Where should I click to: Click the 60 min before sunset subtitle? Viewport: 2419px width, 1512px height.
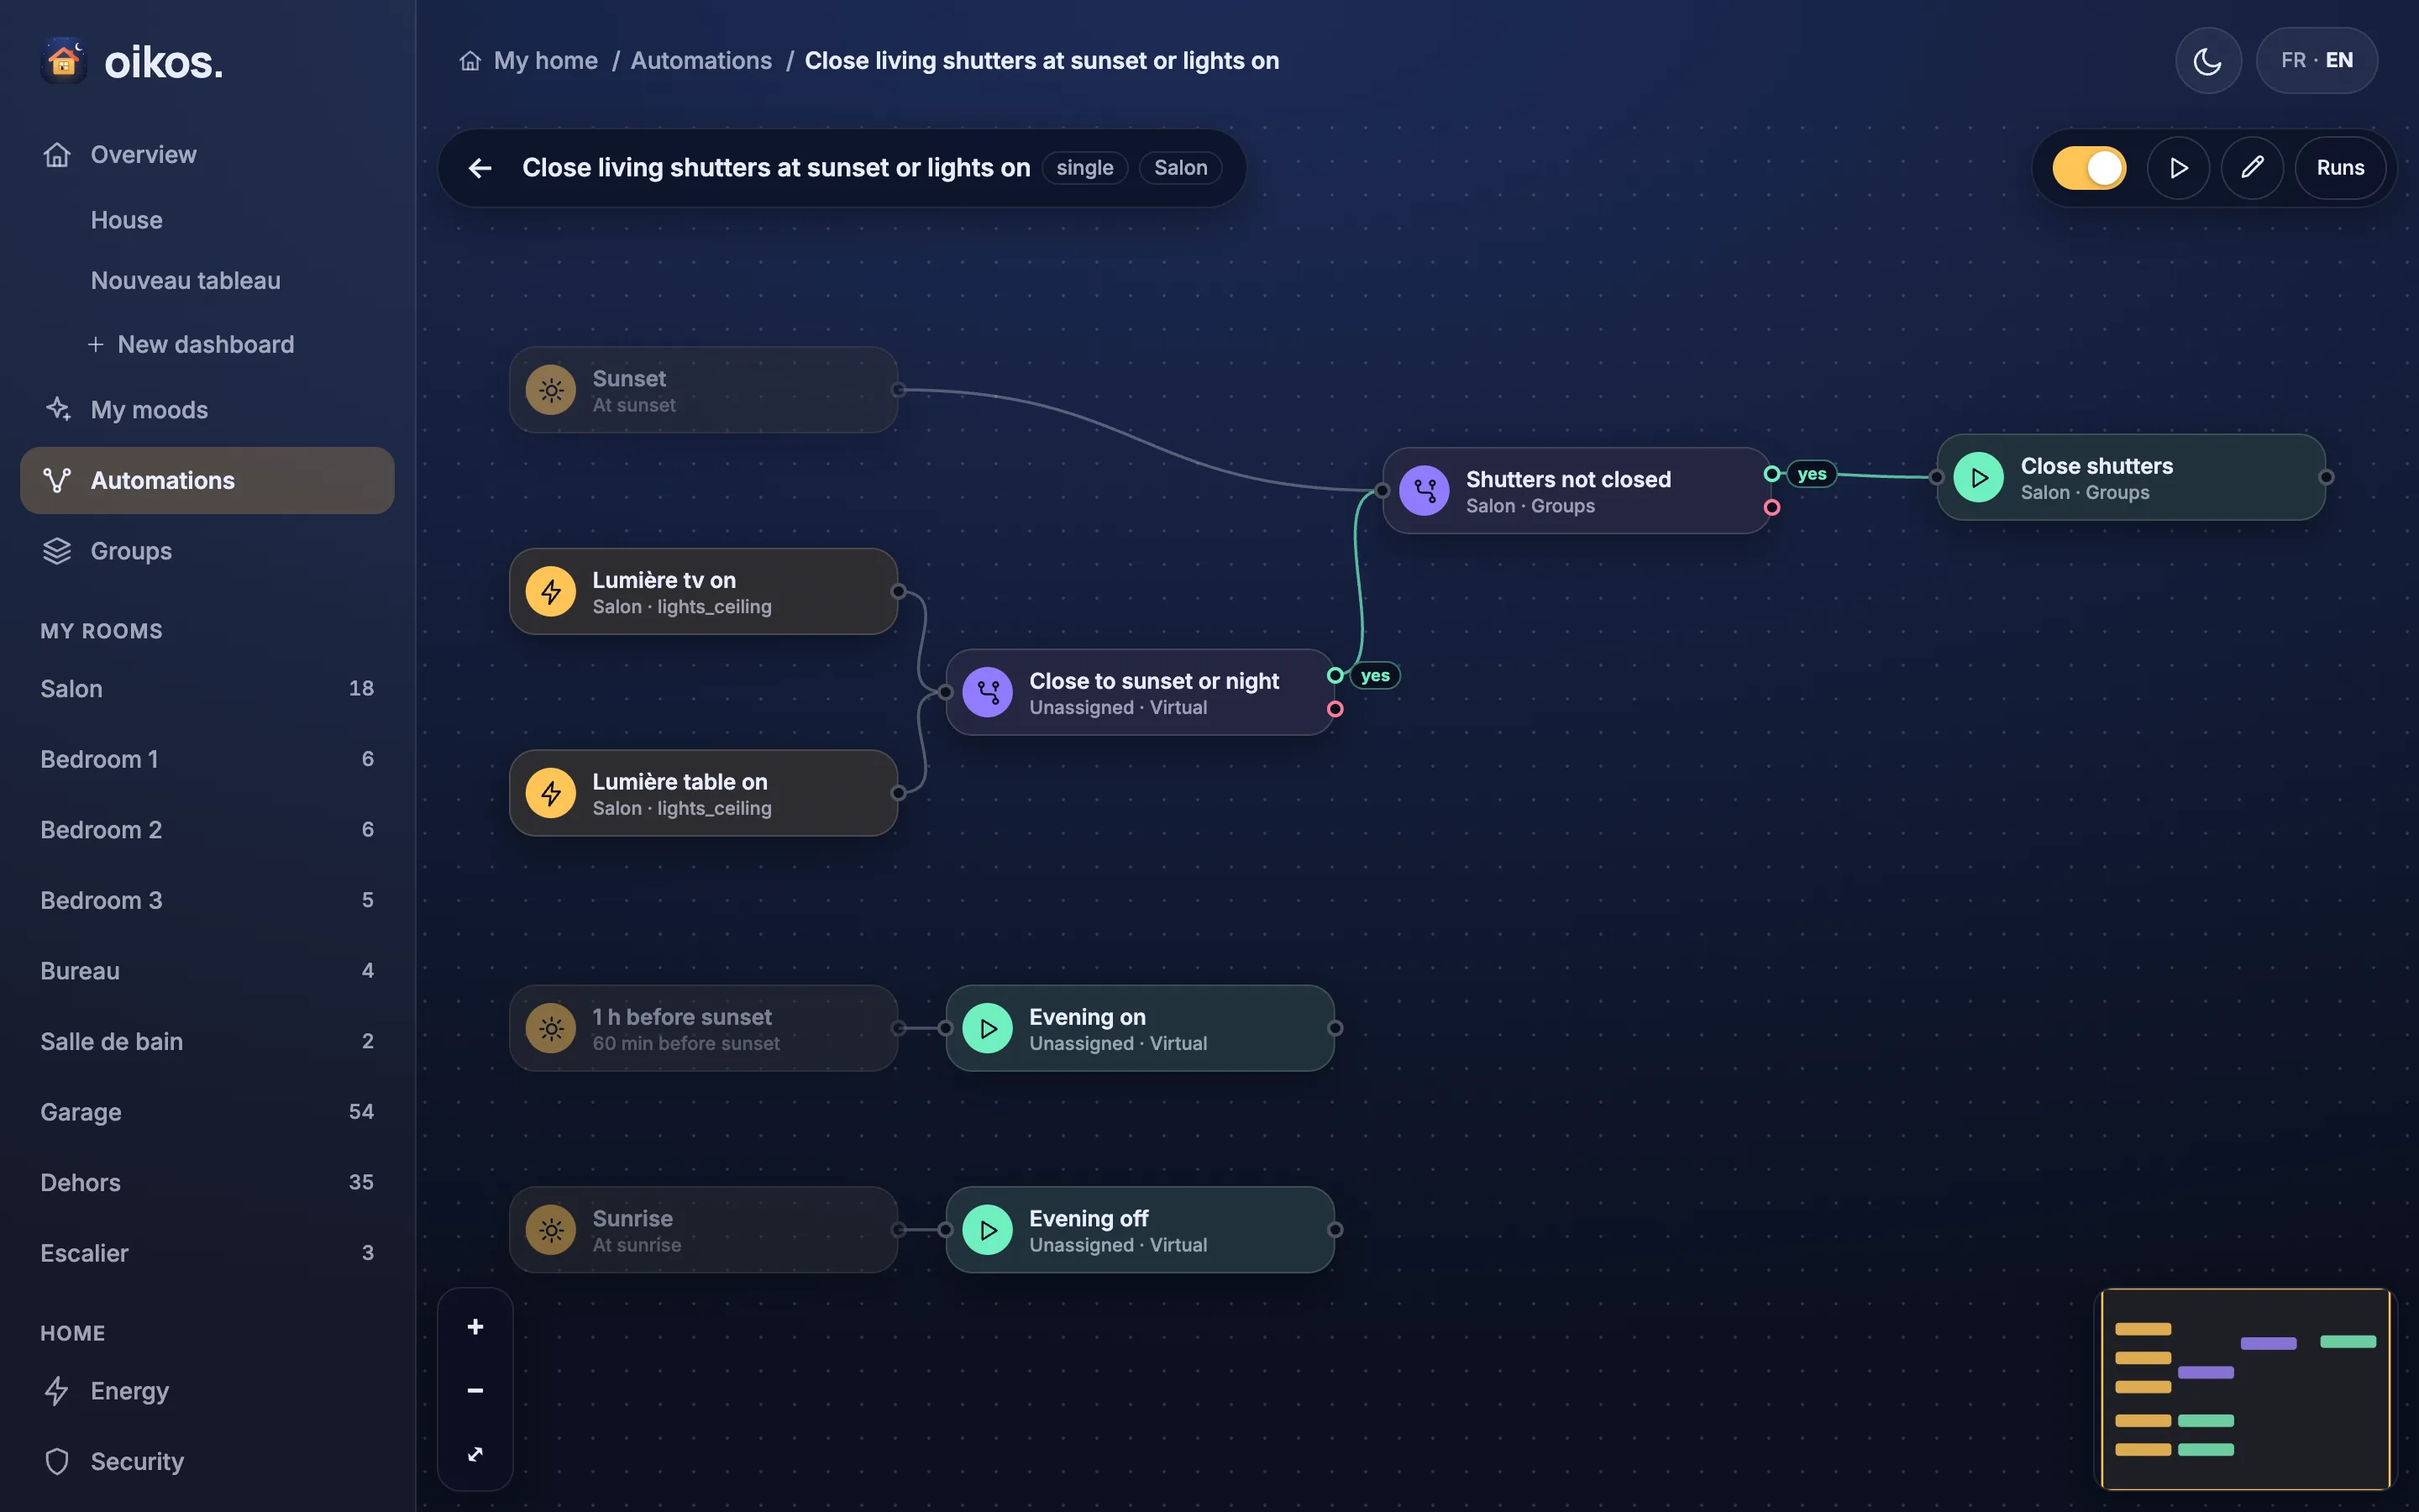tap(685, 1043)
